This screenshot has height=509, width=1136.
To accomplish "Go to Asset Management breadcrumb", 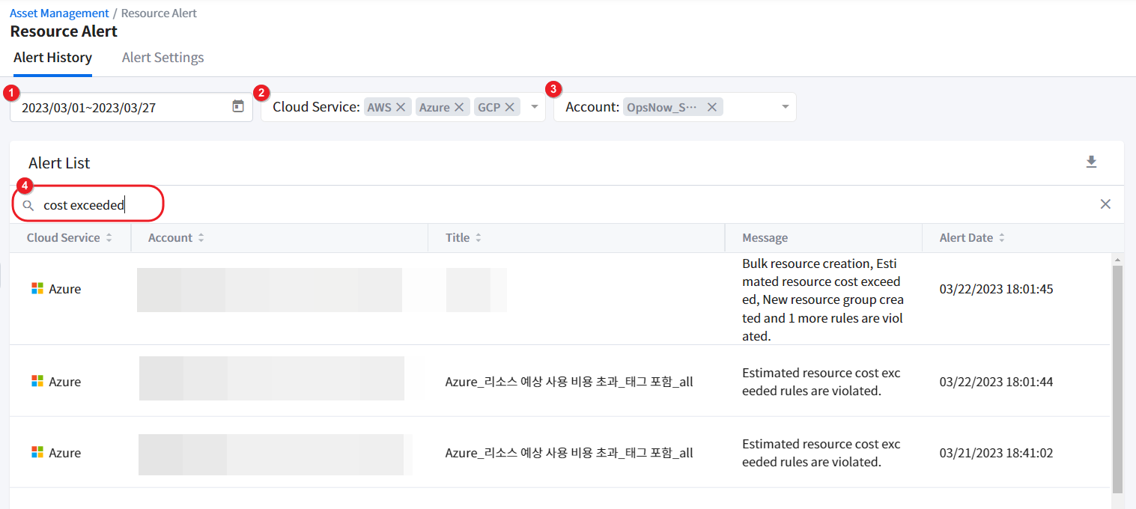I will [59, 13].
